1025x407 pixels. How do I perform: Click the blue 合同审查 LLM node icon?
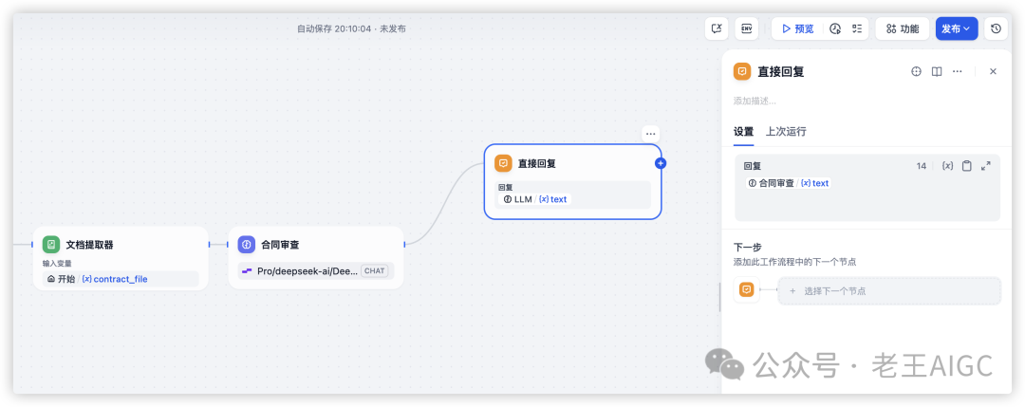[x=247, y=245]
